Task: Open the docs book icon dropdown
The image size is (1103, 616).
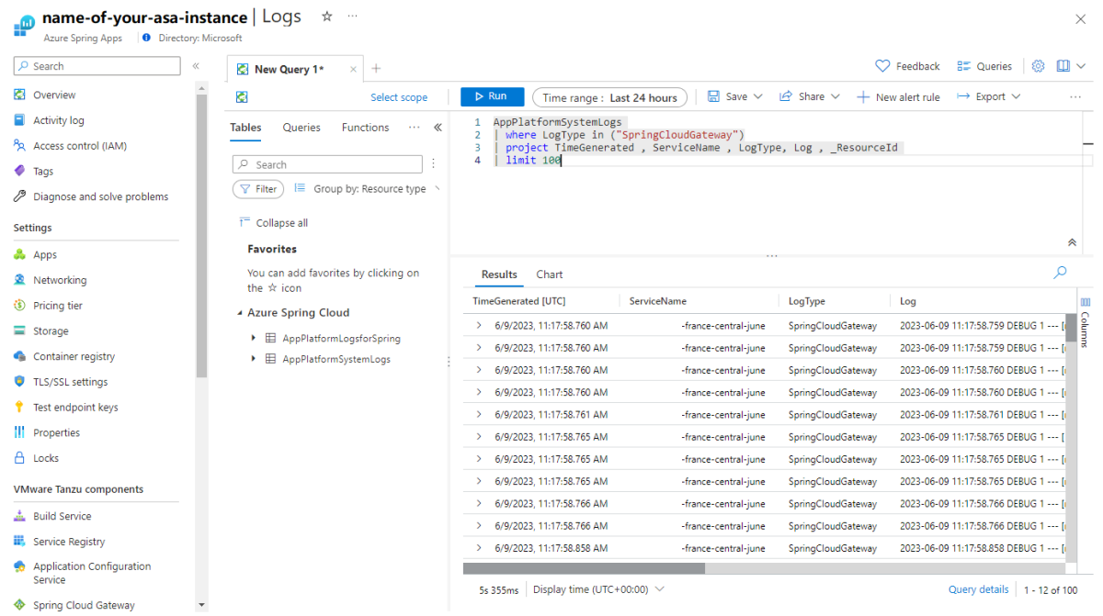Action: 1071,66
